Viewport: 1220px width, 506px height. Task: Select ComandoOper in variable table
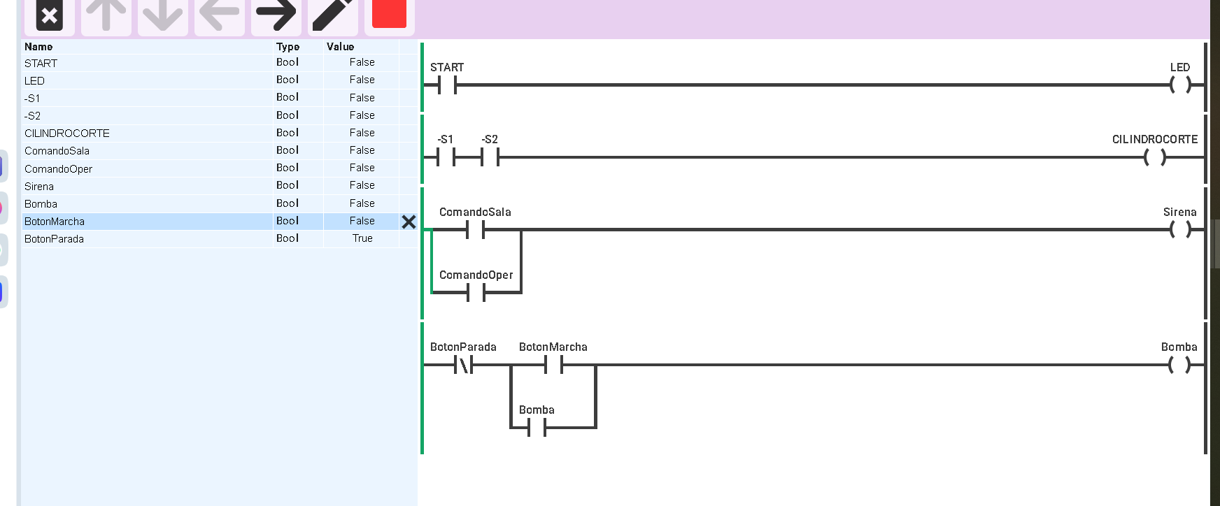pyautogui.click(x=58, y=169)
